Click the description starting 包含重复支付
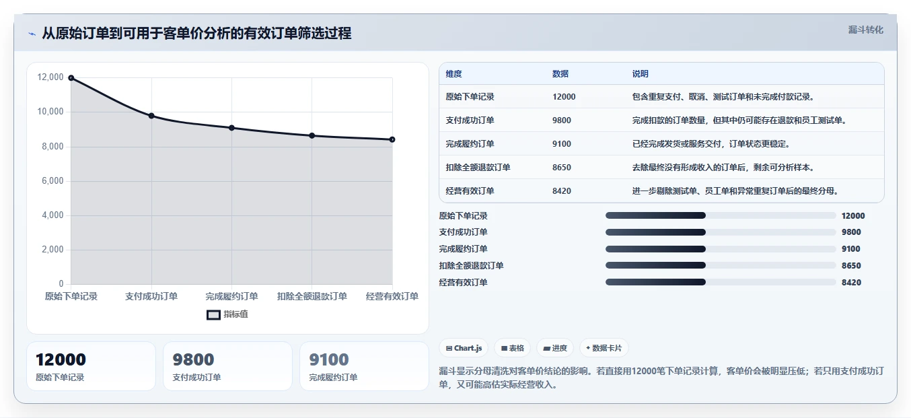Image resolution: width=911 pixels, height=418 pixels. 724,97
